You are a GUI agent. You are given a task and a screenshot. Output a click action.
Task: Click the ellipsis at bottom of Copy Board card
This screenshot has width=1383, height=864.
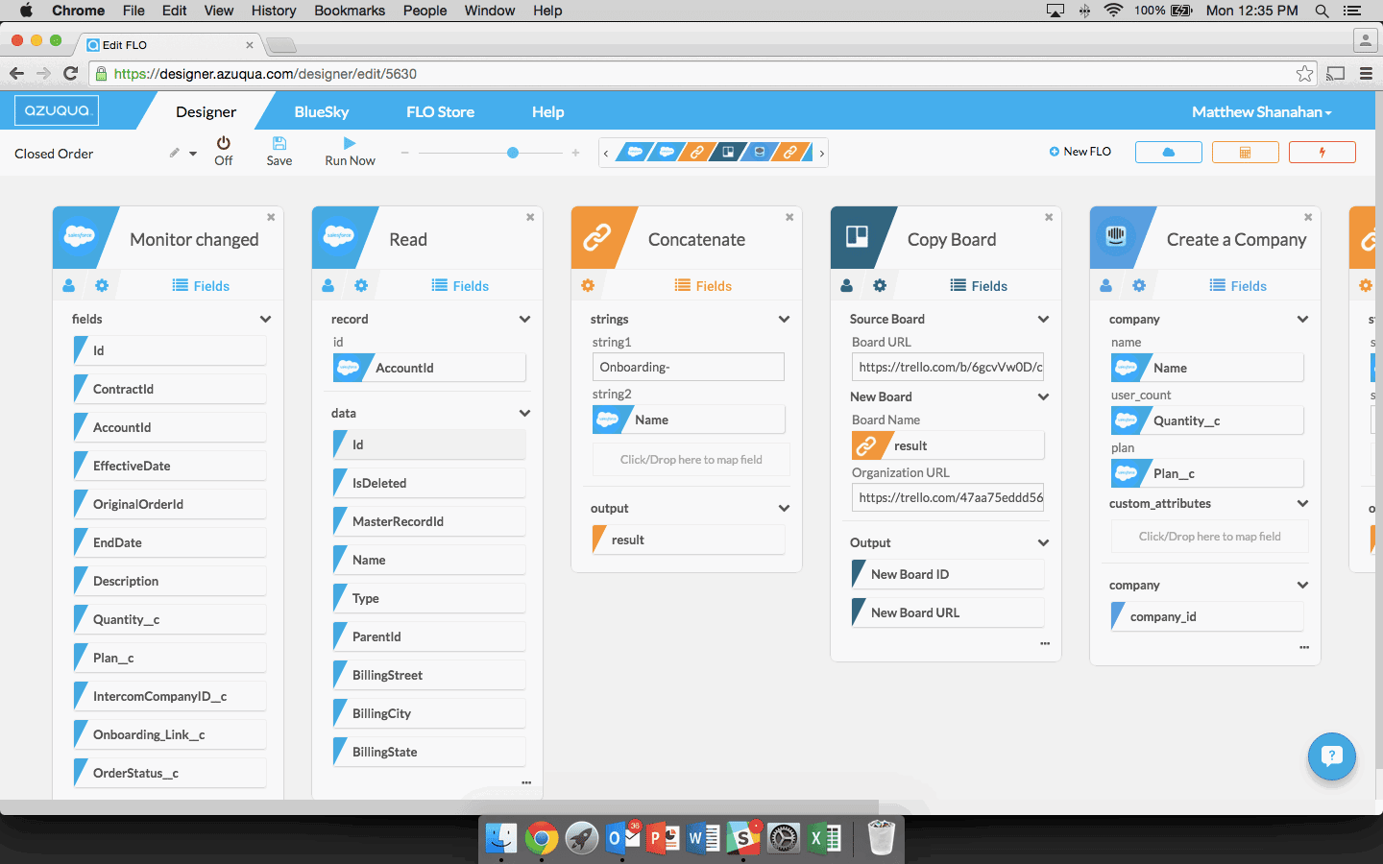click(x=1045, y=643)
